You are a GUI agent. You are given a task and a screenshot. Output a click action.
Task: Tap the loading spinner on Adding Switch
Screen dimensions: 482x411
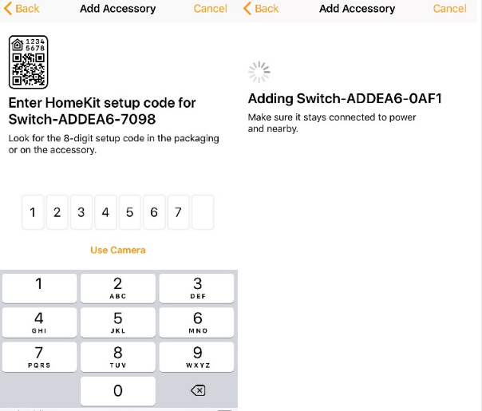point(259,73)
